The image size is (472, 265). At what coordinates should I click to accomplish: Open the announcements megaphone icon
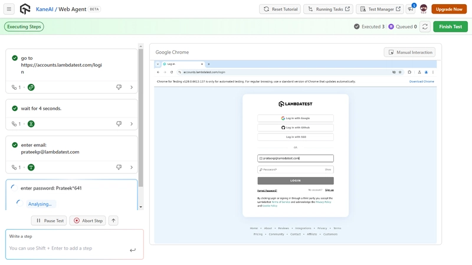point(411,9)
